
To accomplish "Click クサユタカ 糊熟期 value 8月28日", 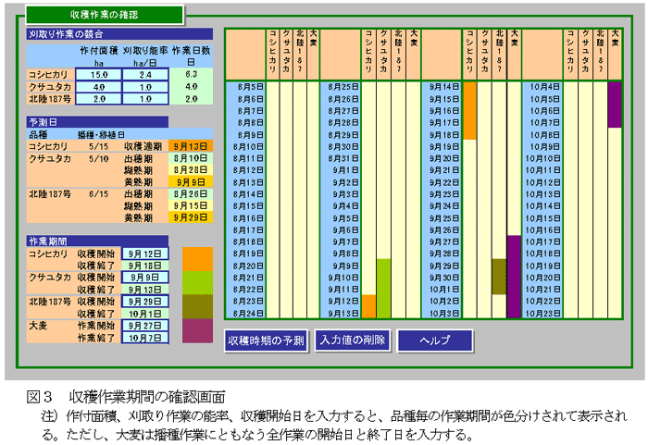I will (191, 170).
